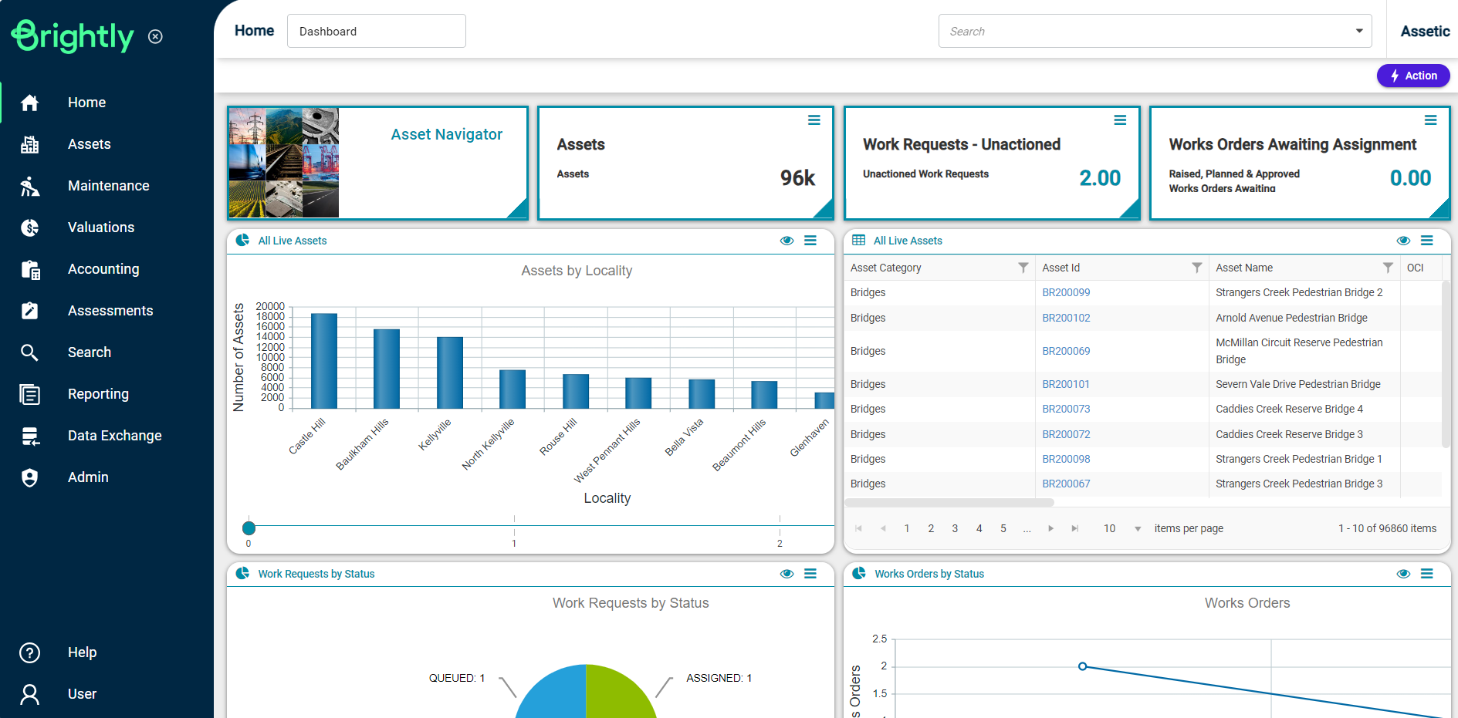Click the Dashboard field next to Home
The width and height of the screenshot is (1458, 718).
(377, 31)
